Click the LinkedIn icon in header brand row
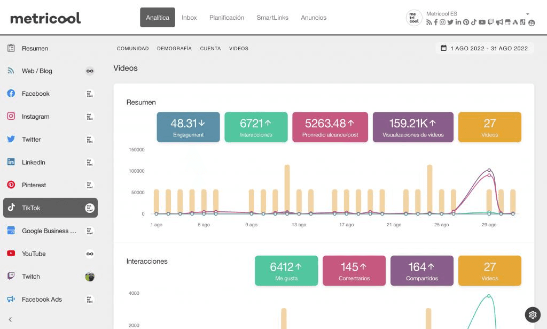 pos(458,22)
